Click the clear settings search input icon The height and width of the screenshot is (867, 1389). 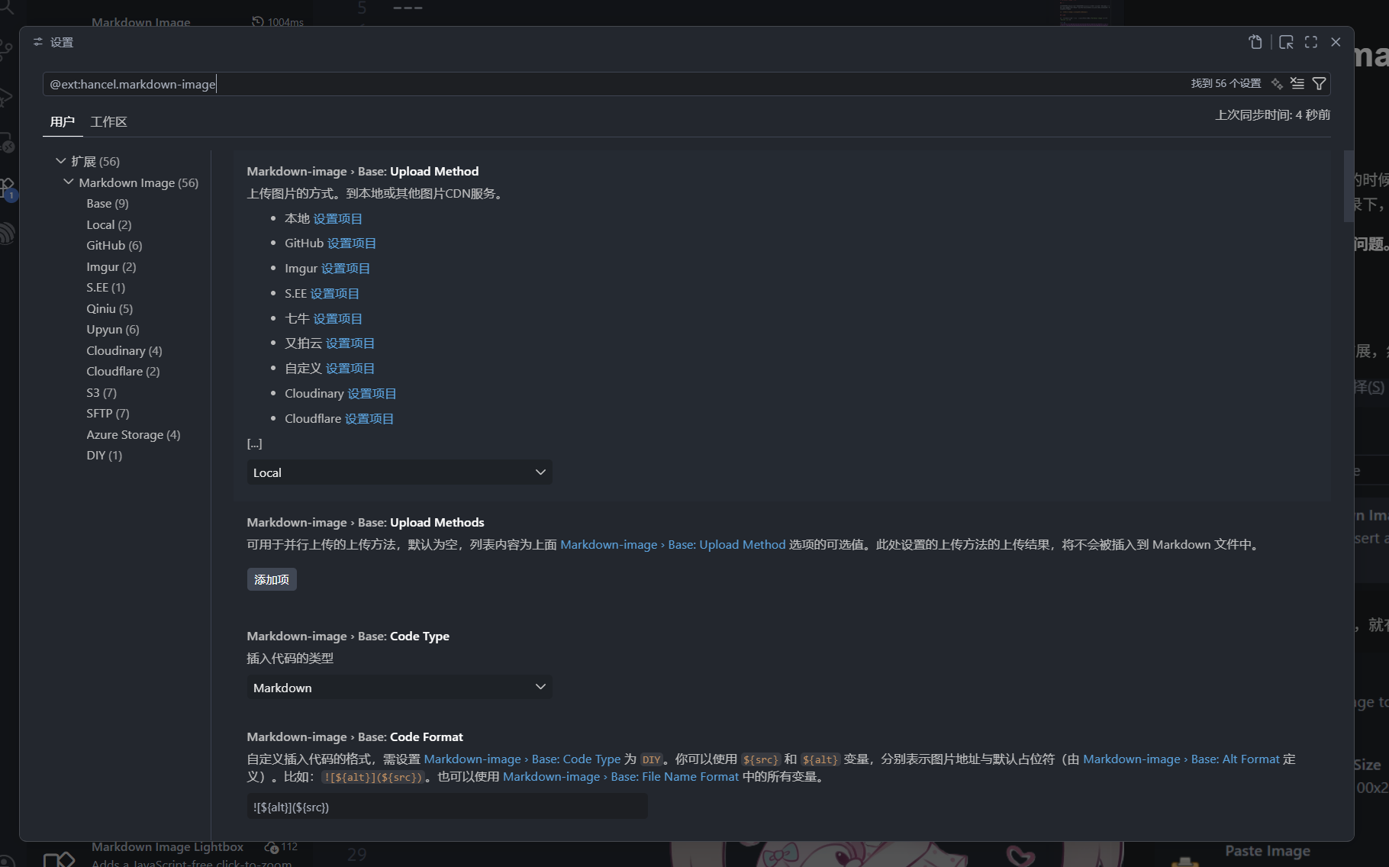point(1297,83)
